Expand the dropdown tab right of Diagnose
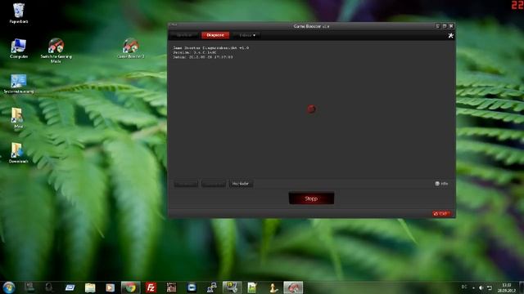Screen dimensions: 524x294 (247, 35)
